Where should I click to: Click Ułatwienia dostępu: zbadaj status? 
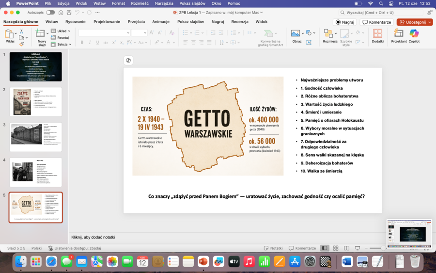click(74, 248)
